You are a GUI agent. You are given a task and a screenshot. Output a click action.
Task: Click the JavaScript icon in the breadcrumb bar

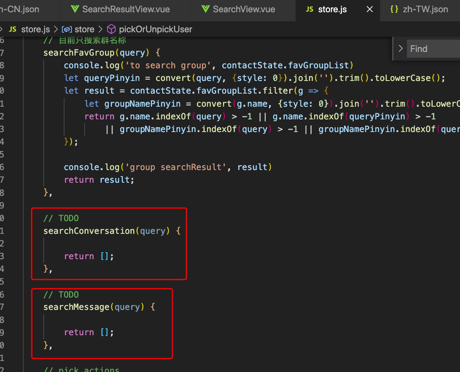coord(13,29)
